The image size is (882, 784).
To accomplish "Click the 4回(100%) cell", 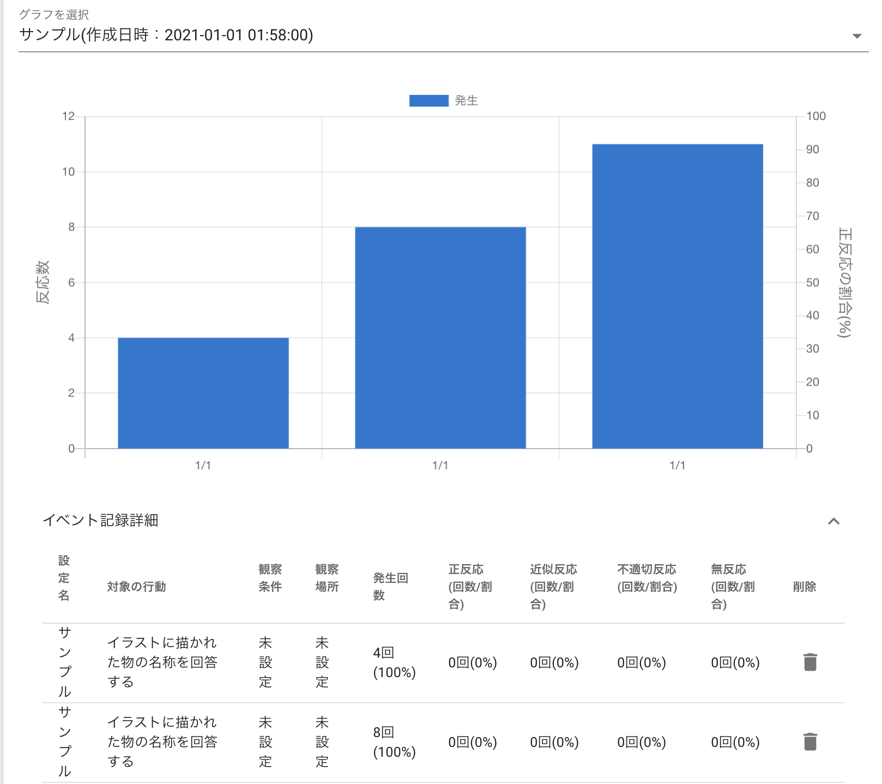I will pyautogui.click(x=394, y=662).
